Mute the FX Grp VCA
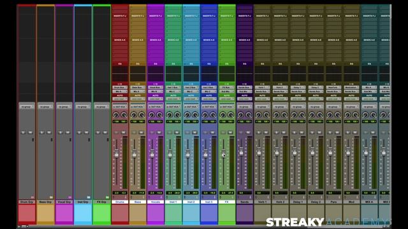This screenshot has width=408, height=229. click(105, 132)
